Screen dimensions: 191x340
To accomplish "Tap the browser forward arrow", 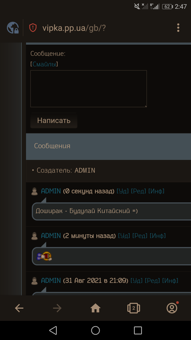I will tap(57, 308).
